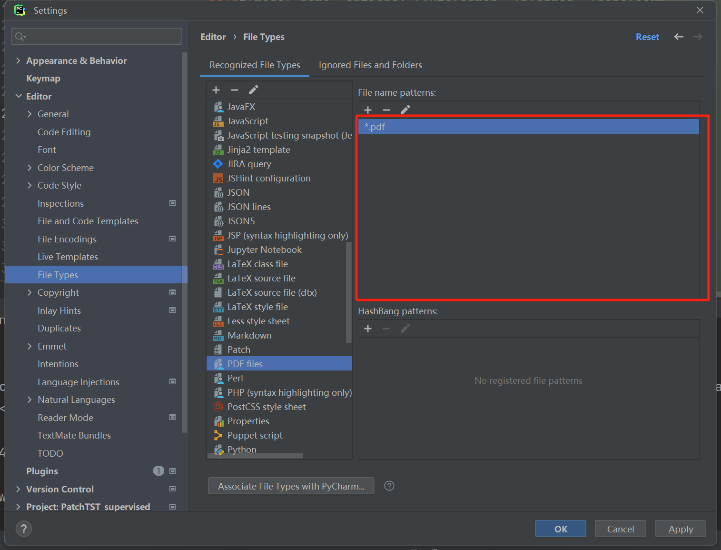Viewport: 721px width, 550px height.
Task: Select the Less style sheet file type
Action: [279, 321]
